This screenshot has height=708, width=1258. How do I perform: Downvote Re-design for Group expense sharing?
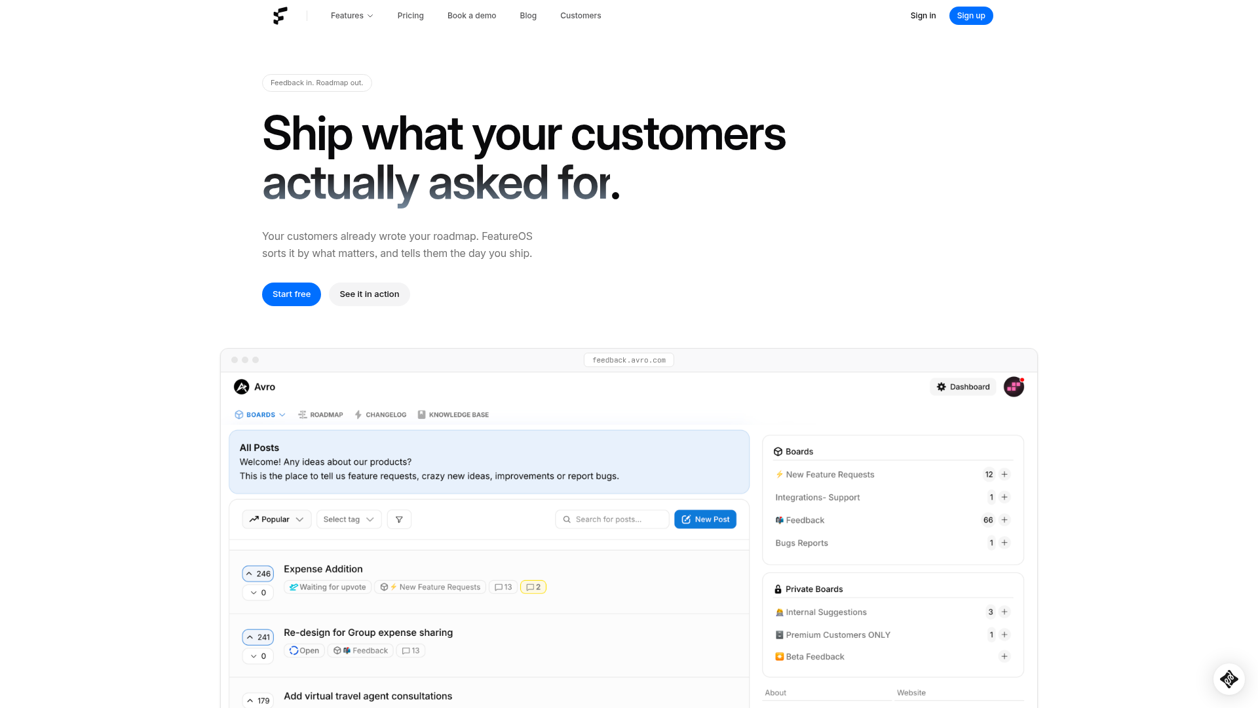click(x=257, y=656)
